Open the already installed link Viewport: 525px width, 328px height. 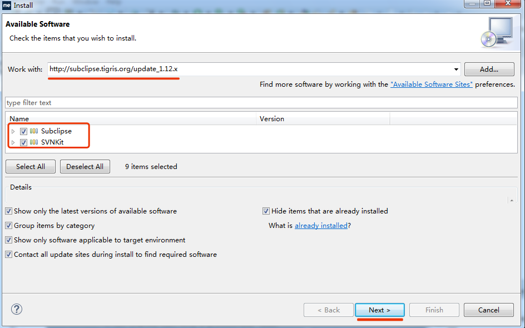(x=321, y=226)
